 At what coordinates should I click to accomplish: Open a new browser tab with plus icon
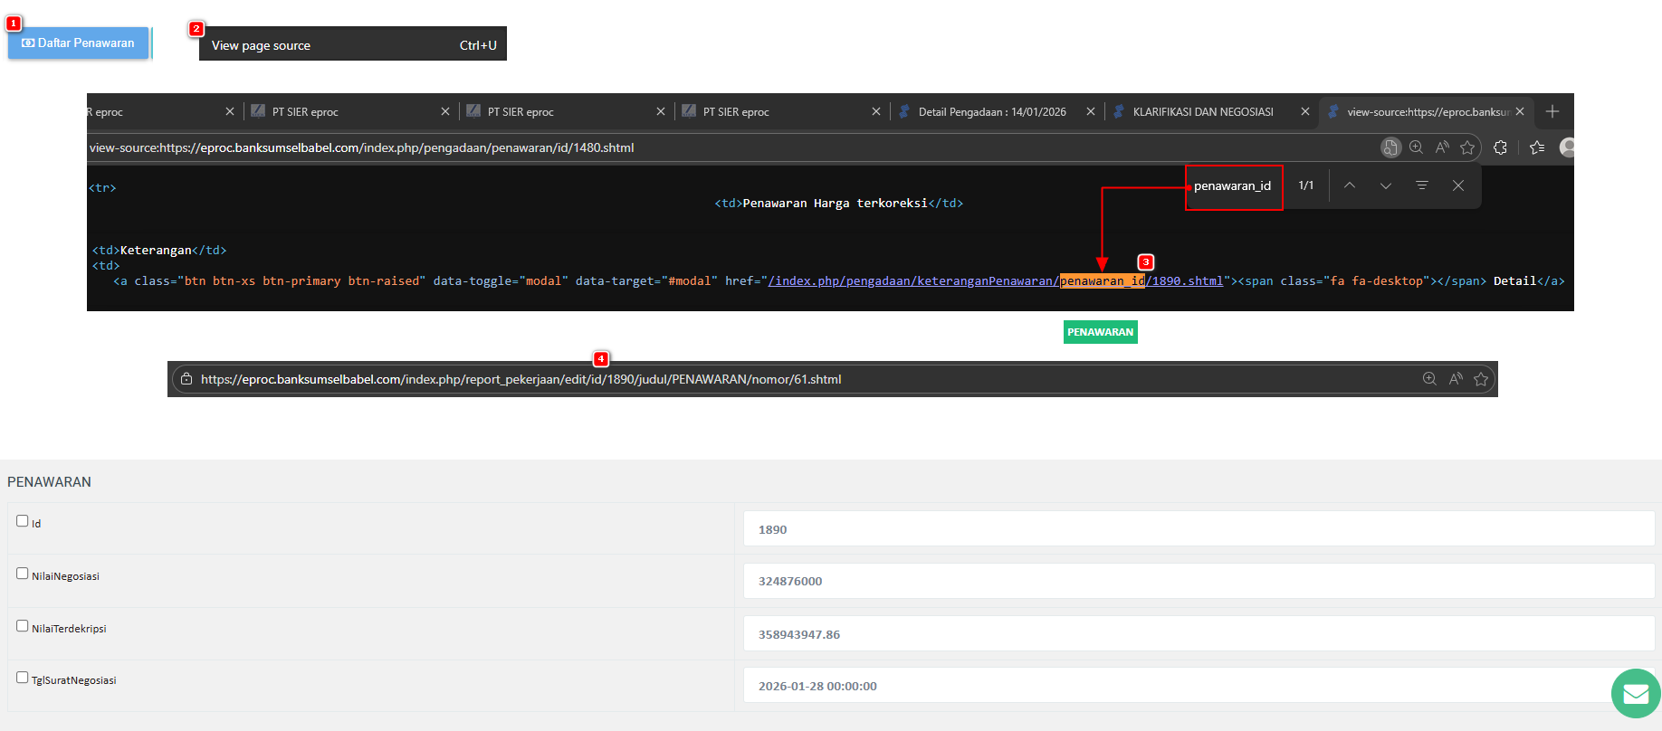(x=1552, y=111)
